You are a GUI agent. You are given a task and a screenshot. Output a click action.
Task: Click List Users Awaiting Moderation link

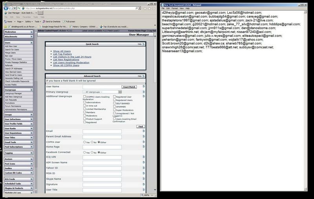click(x=71, y=62)
